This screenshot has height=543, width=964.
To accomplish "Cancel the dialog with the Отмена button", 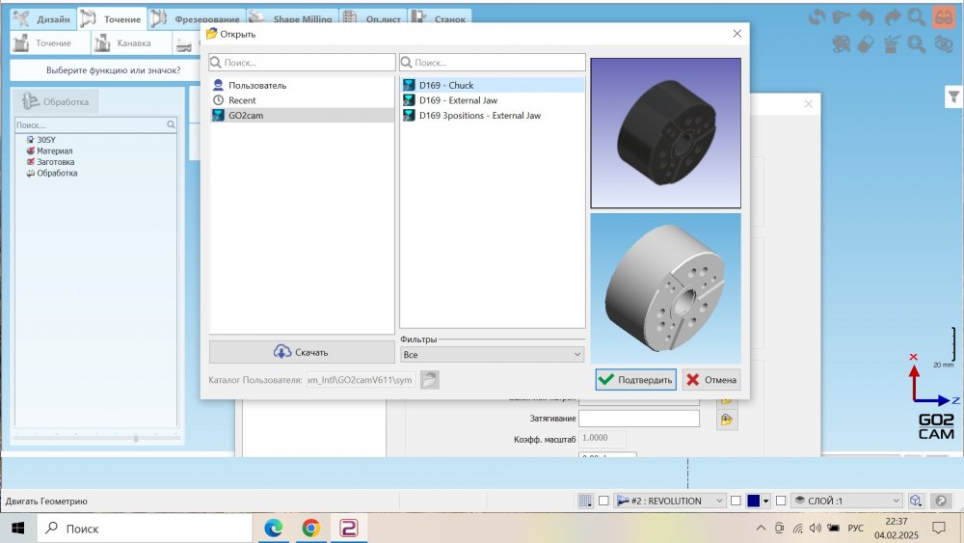I will (711, 379).
